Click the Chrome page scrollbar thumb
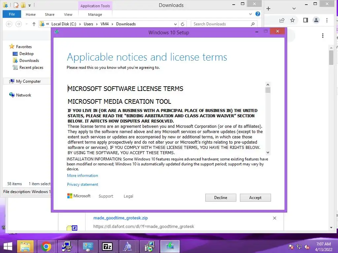 [x=331, y=57]
